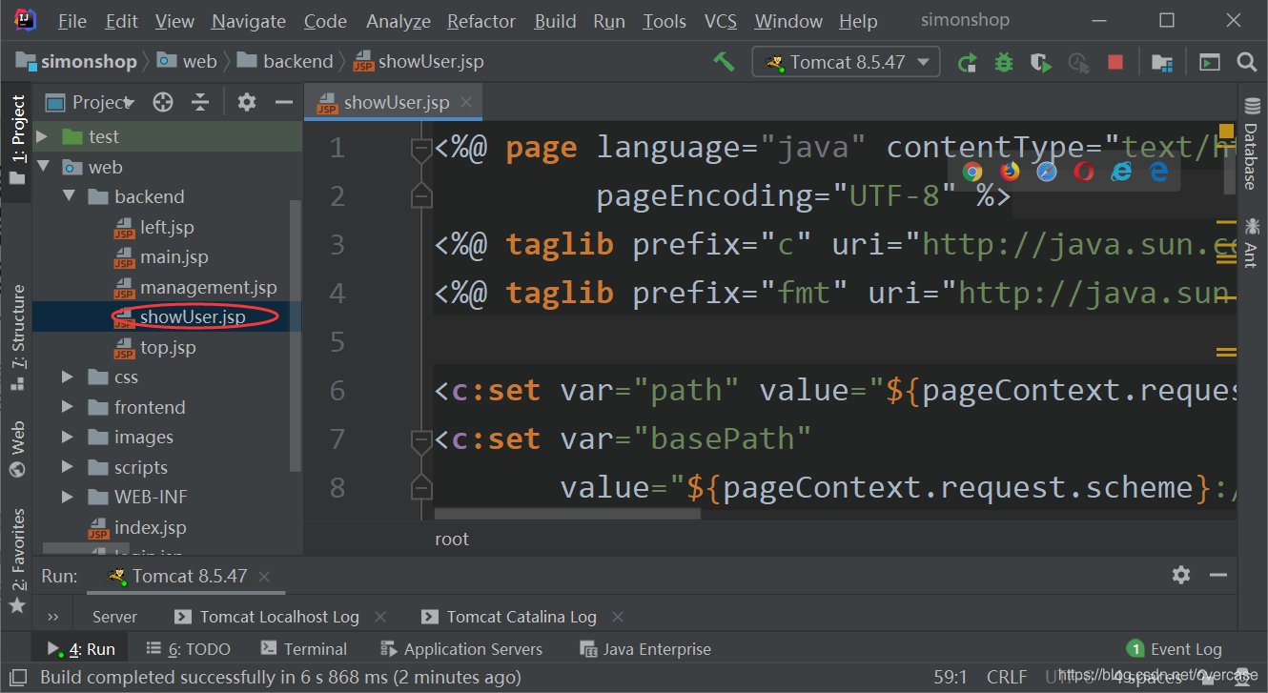
Task: Collapse the web folder
Action: click(x=42, y=167)
